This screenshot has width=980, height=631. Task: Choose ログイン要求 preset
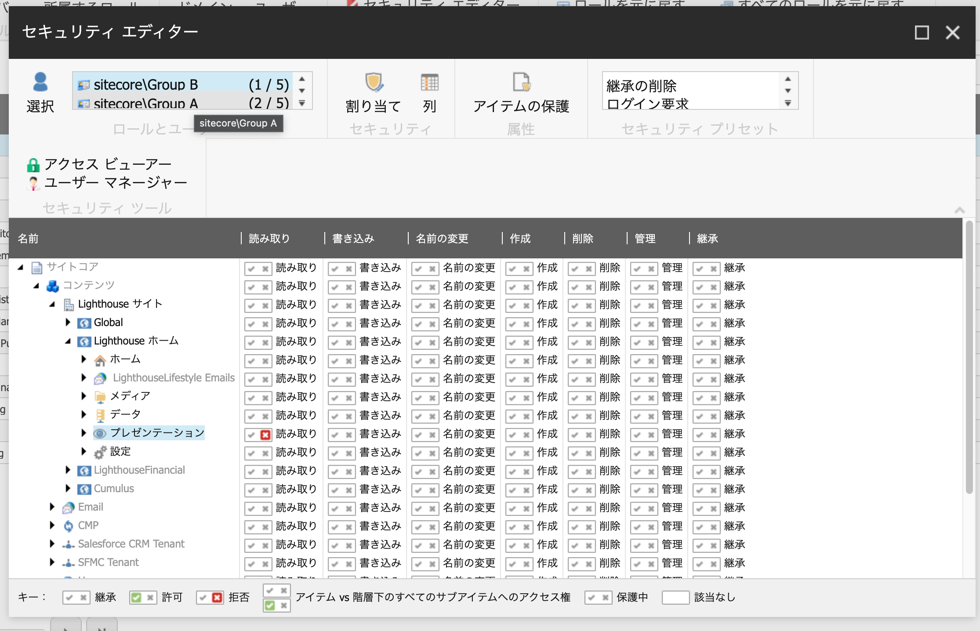(648, 104)
